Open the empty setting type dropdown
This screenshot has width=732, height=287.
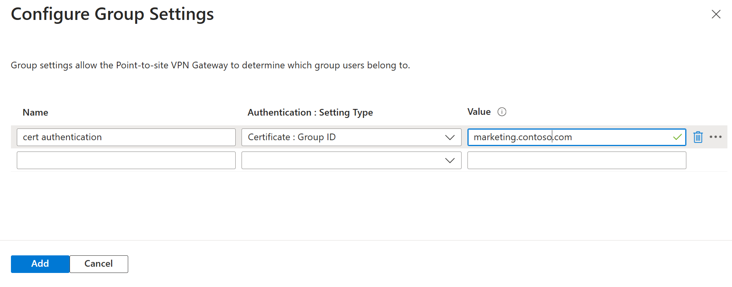click(x=344, y=160)
